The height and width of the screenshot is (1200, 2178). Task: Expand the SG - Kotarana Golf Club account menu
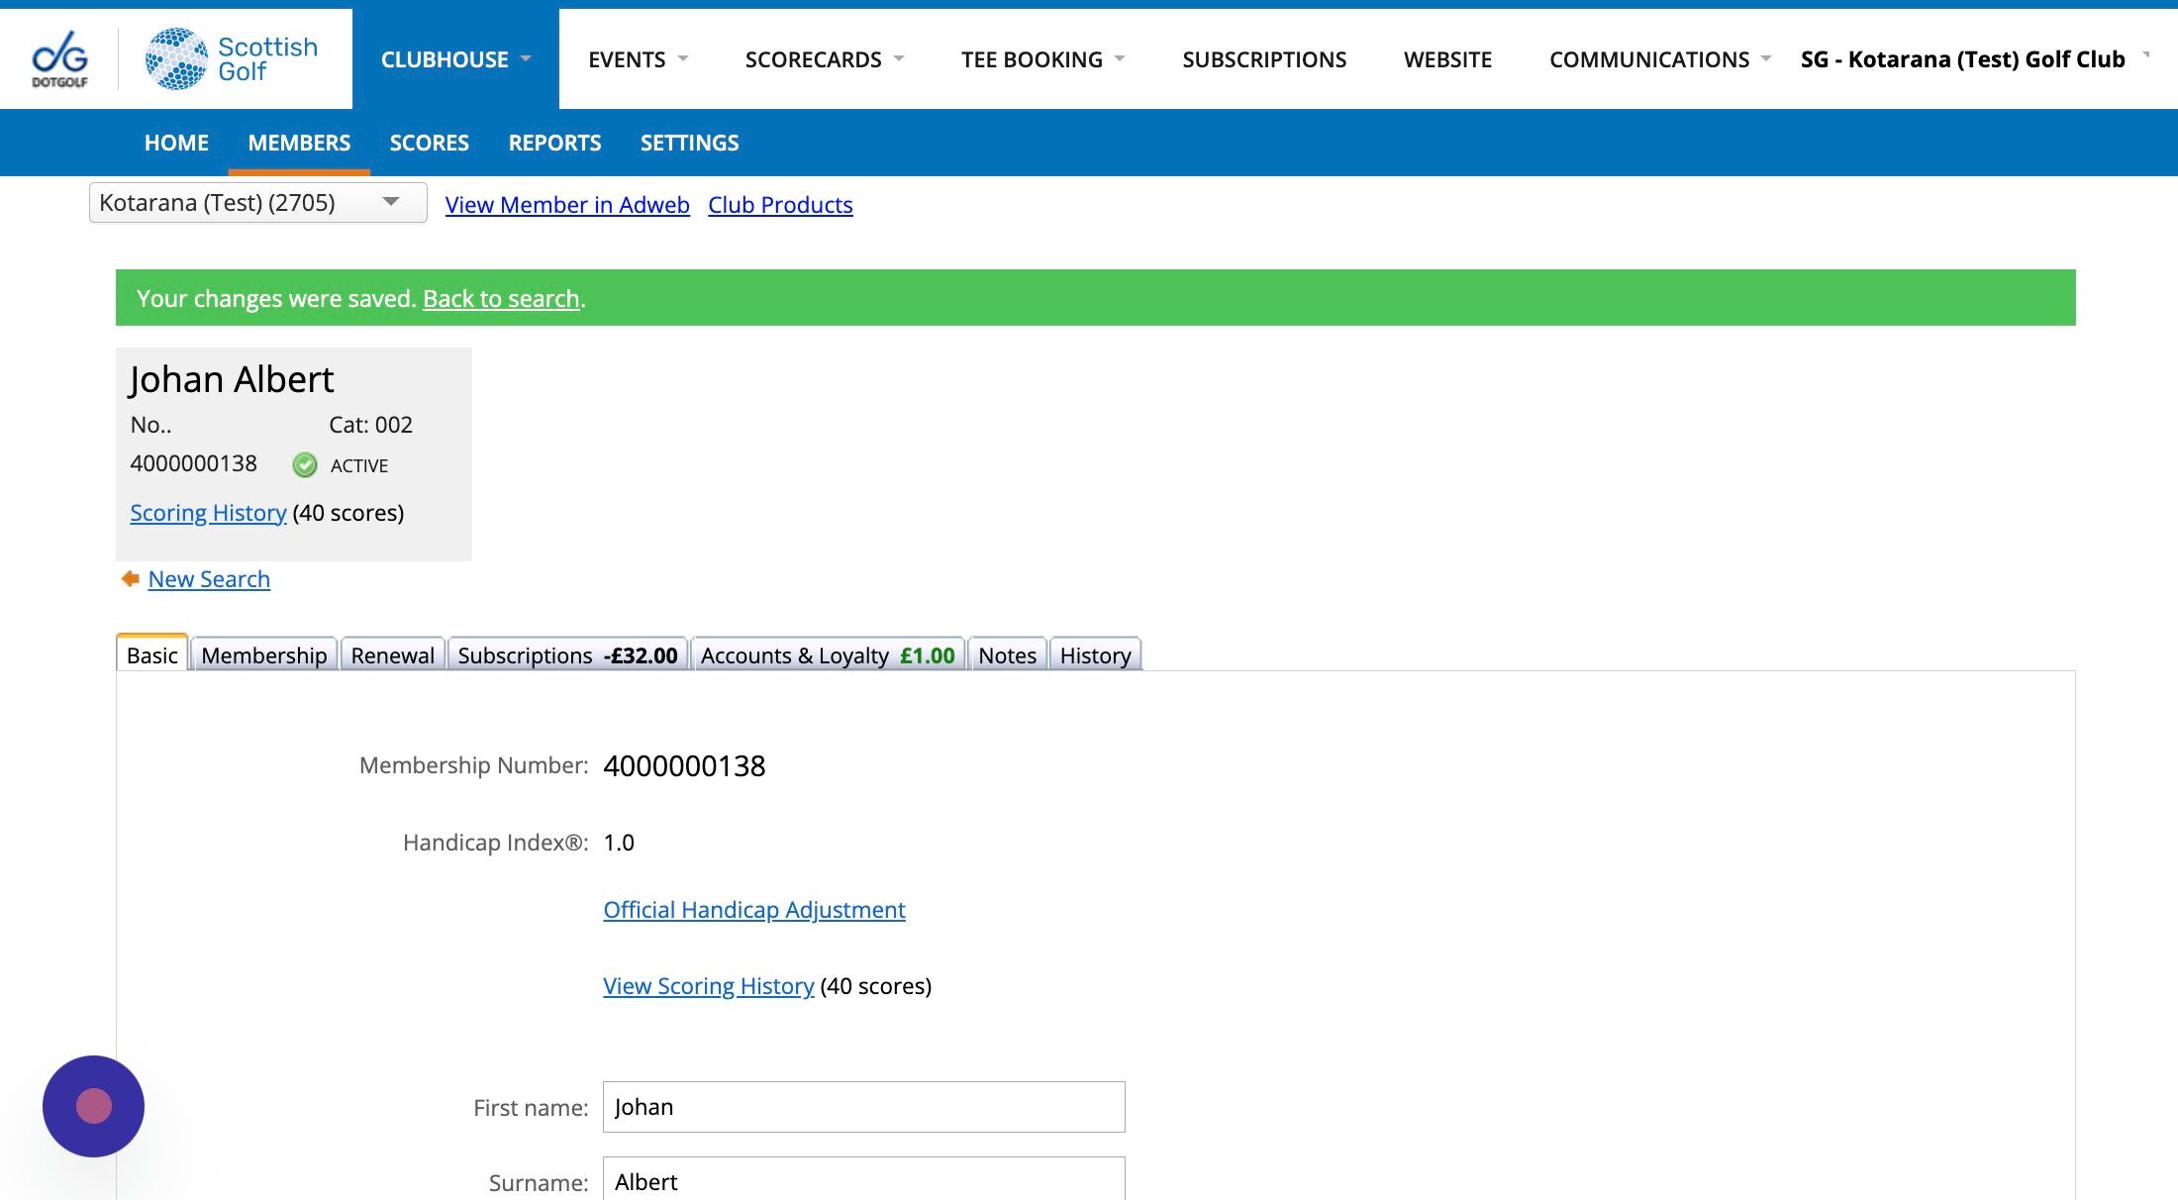(x=1972, y=59)
